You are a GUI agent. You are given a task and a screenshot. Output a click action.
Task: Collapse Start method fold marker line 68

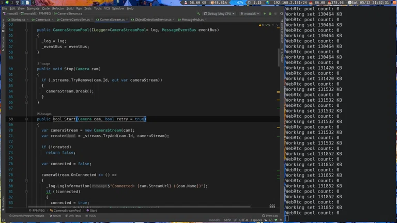26,119
